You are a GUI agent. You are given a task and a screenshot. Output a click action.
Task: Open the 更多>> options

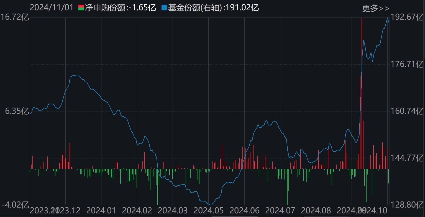(x=375, y=8)
